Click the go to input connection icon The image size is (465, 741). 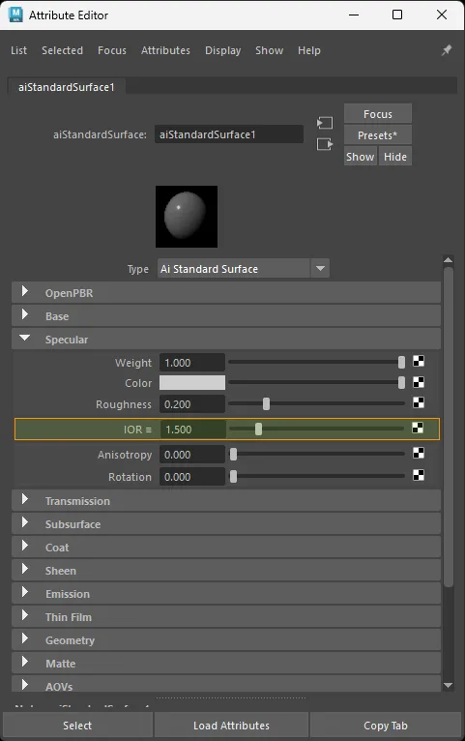pos(324,124)
